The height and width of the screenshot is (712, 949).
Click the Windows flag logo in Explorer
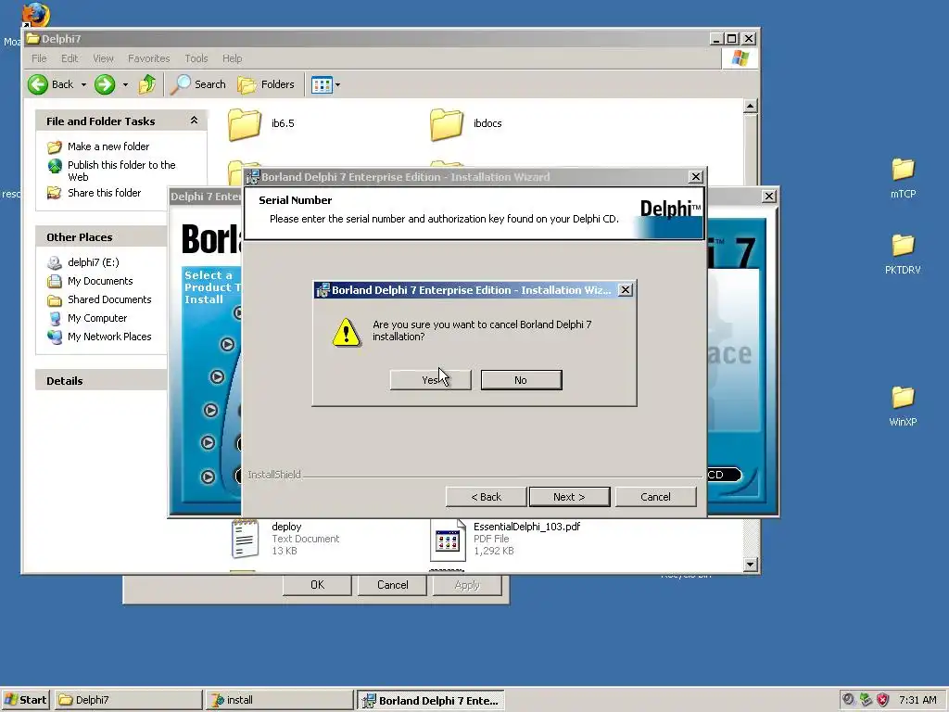click(740, 58)
